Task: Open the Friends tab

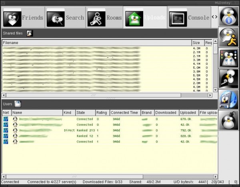Action: click(x=23, y=18)
